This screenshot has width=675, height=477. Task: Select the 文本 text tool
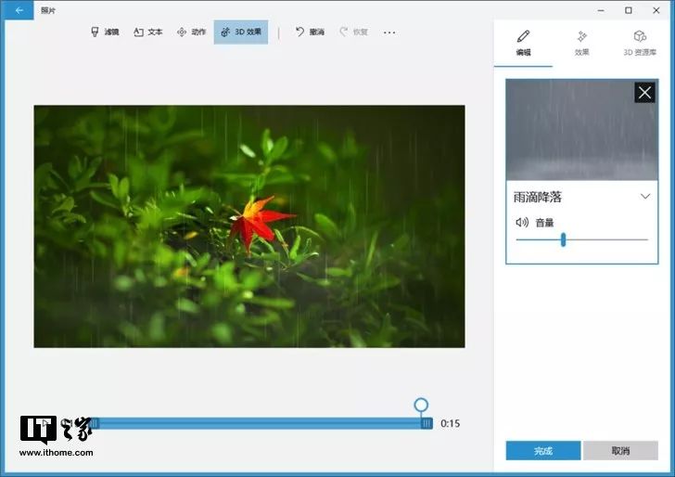pyautogui.click(x=148, y=32)
